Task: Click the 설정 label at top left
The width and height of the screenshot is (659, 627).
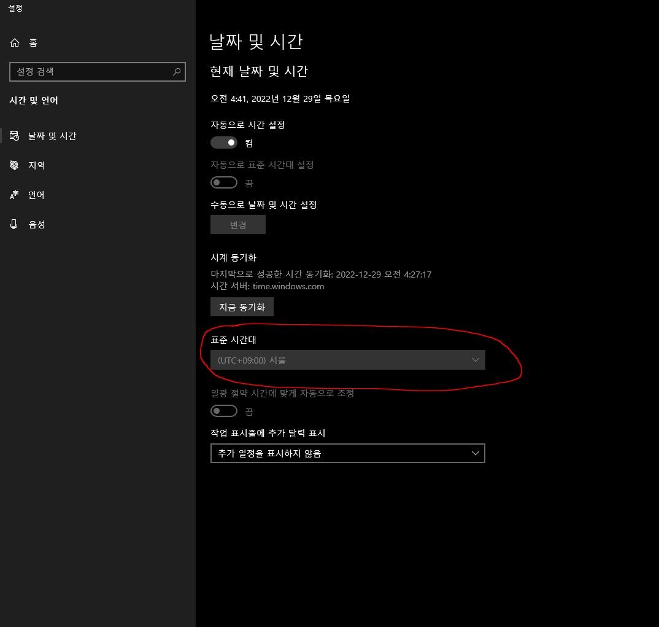Action: (15, 8)
